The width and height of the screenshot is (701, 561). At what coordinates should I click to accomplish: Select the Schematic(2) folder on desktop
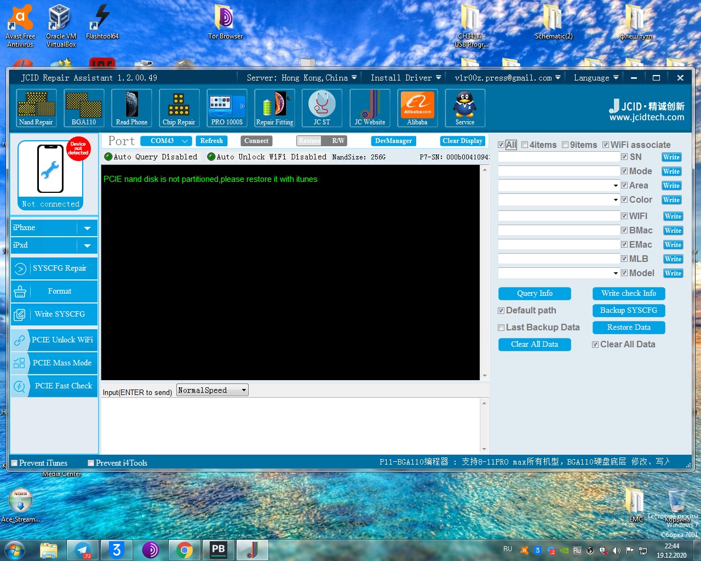[x=553, y=22]
